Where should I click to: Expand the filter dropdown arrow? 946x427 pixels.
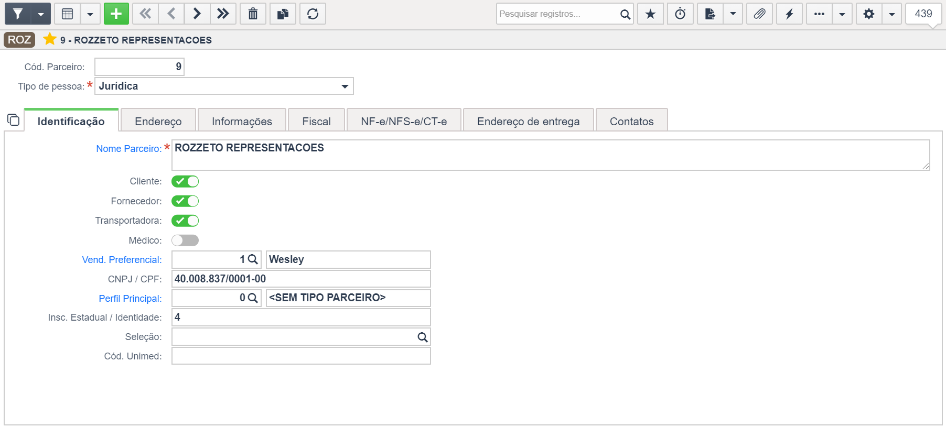(41, 14)
